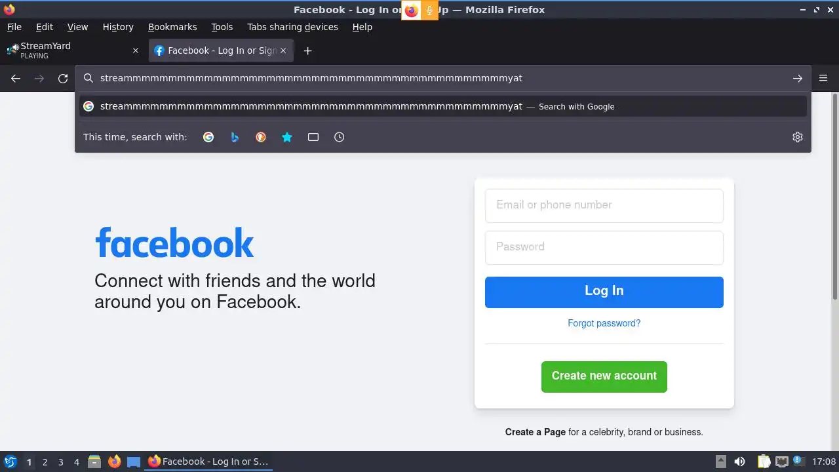Search bookmarks with the star icon

tap(287, 137)
